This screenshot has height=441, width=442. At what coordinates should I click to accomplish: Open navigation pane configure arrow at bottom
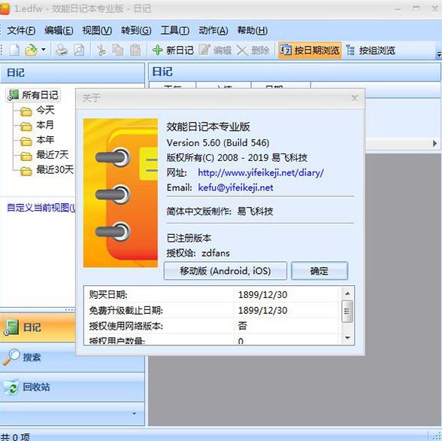point(134,414)
